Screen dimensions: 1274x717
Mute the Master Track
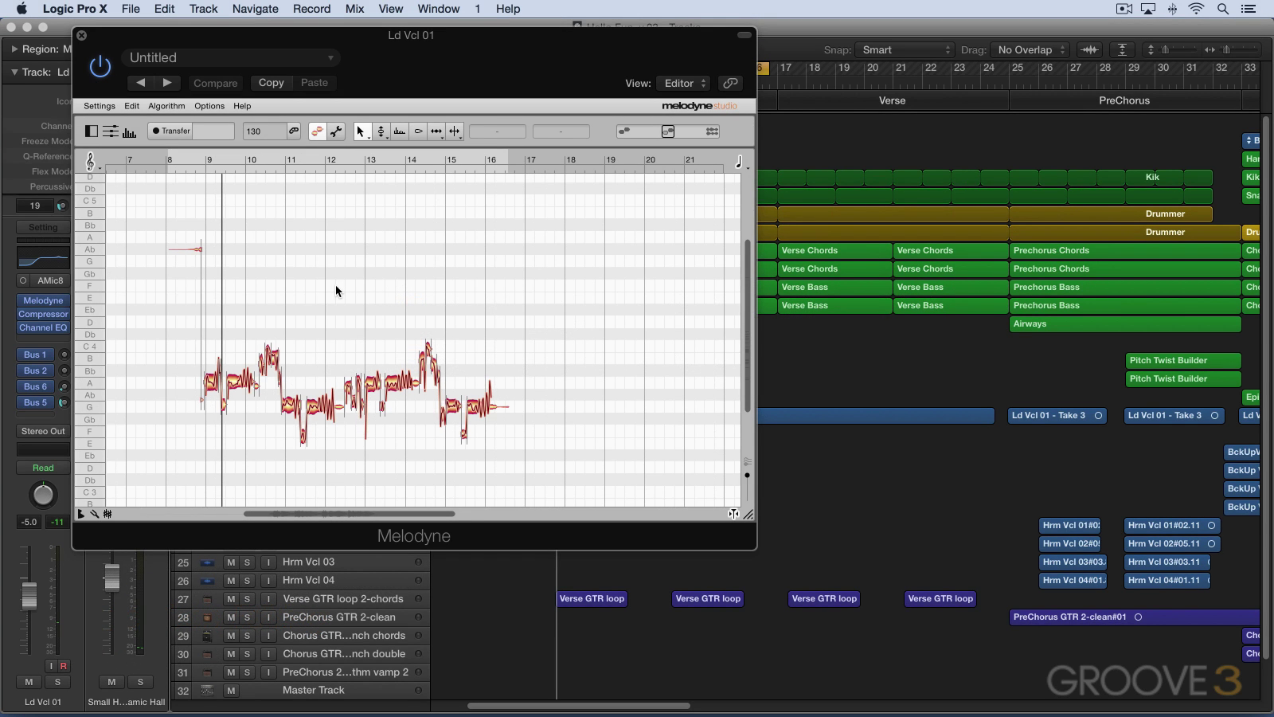coord(231,691)
